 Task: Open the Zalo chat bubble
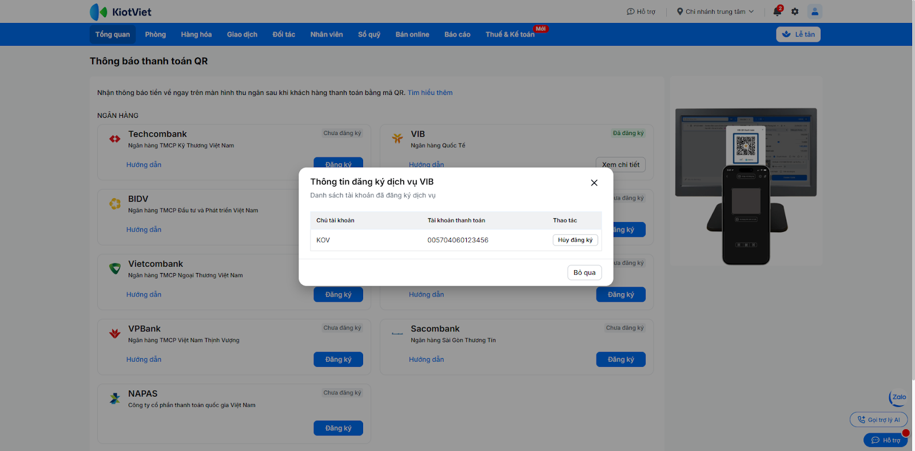point(898,398)
